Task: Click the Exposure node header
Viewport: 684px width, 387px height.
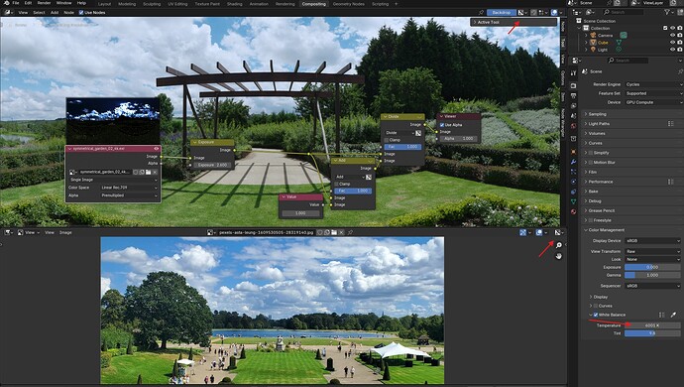Action: 212,142
